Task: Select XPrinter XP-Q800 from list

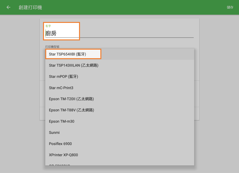Action: [63, 155]
